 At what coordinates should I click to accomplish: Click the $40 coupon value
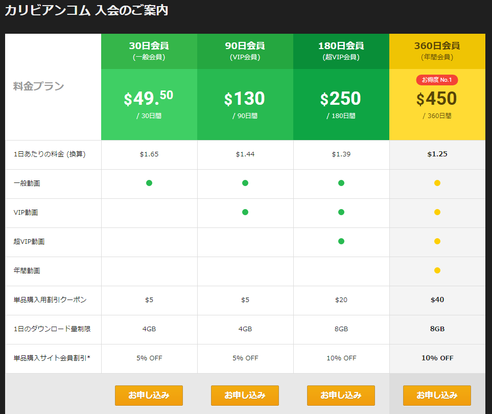coord(437,300)
